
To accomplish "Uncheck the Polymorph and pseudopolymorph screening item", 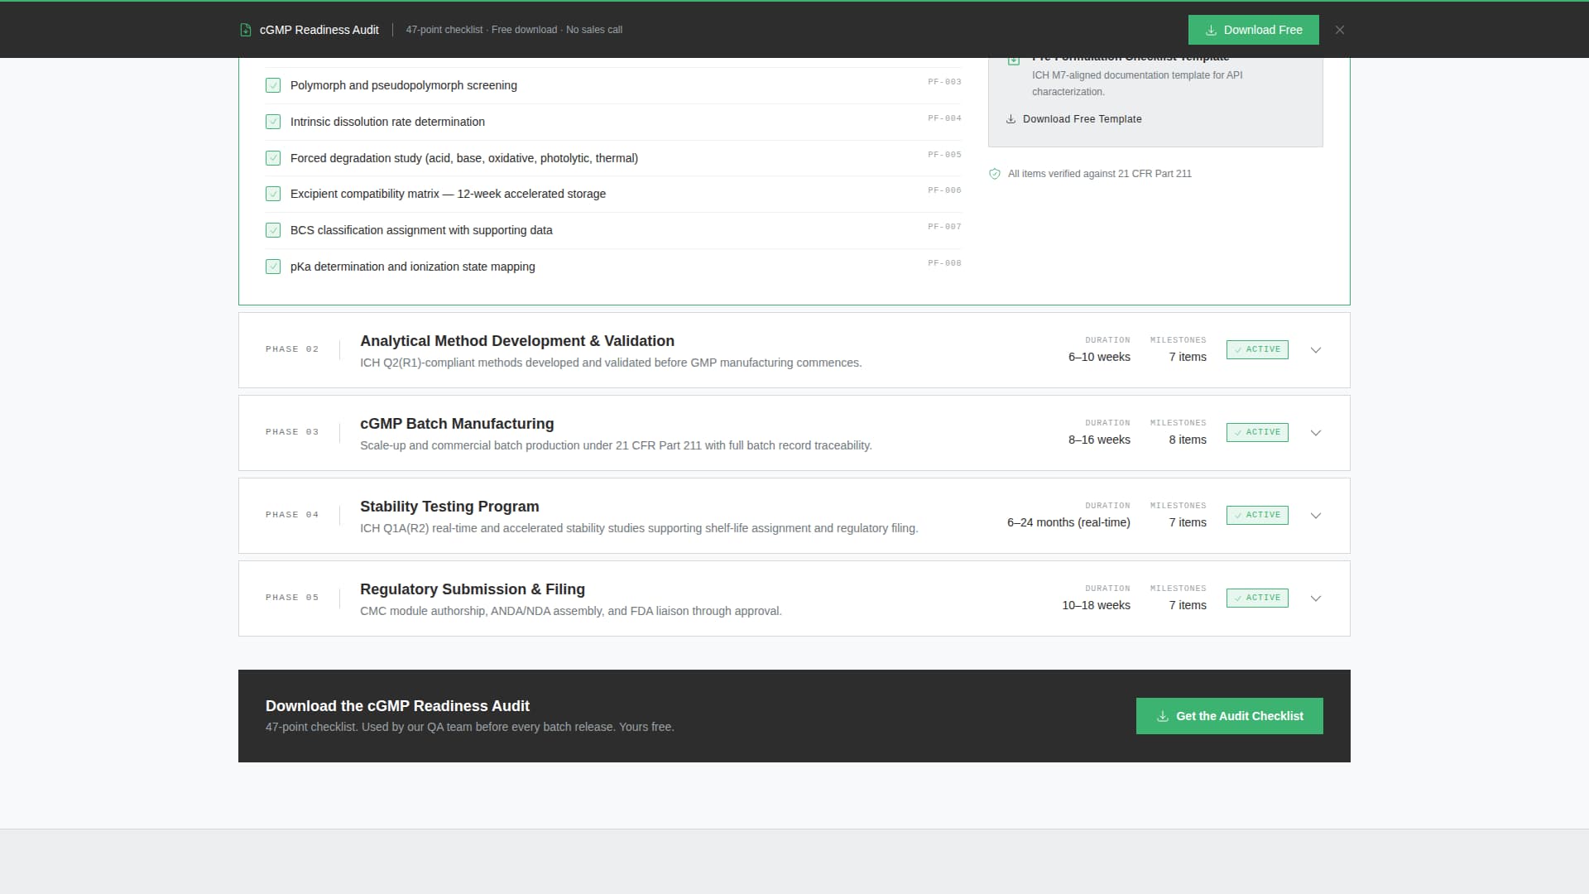I will click(x=273, y=85).
